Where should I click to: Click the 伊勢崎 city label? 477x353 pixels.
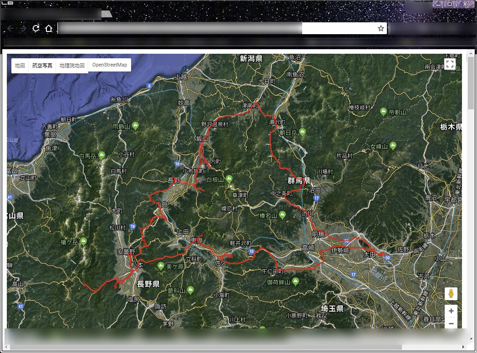[340, 250]
